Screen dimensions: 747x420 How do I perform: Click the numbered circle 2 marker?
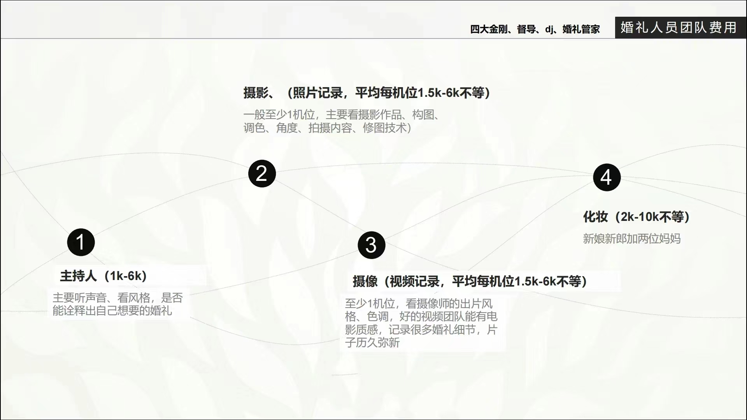tap(262, 173)
